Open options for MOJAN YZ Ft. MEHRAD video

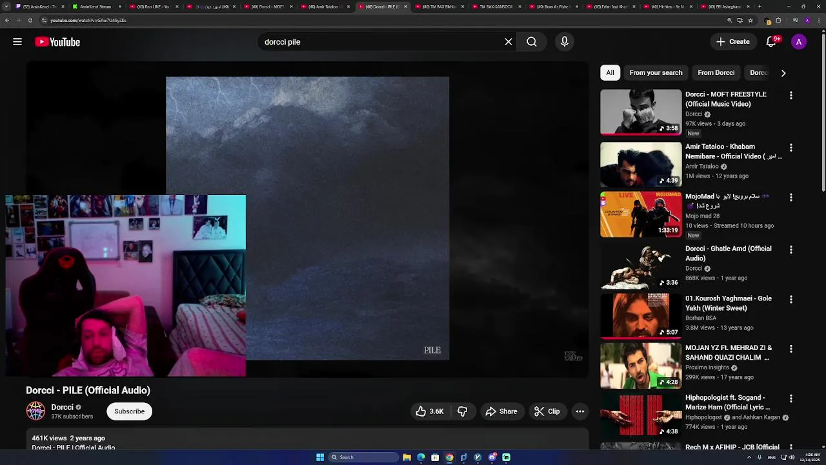(791, 349)
